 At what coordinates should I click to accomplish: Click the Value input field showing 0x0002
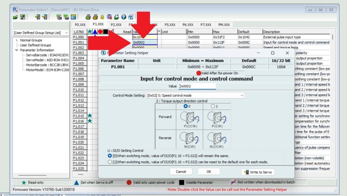coord(197,86)
